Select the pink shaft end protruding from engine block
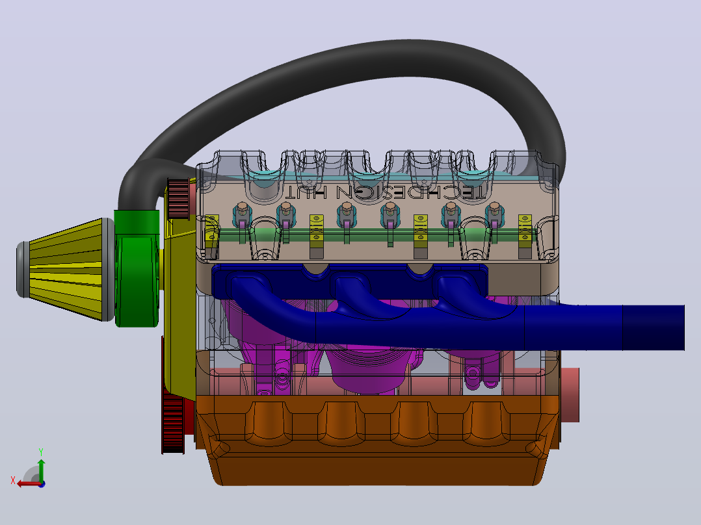Viewport: 701px width, 525px height. pos(570,395)
